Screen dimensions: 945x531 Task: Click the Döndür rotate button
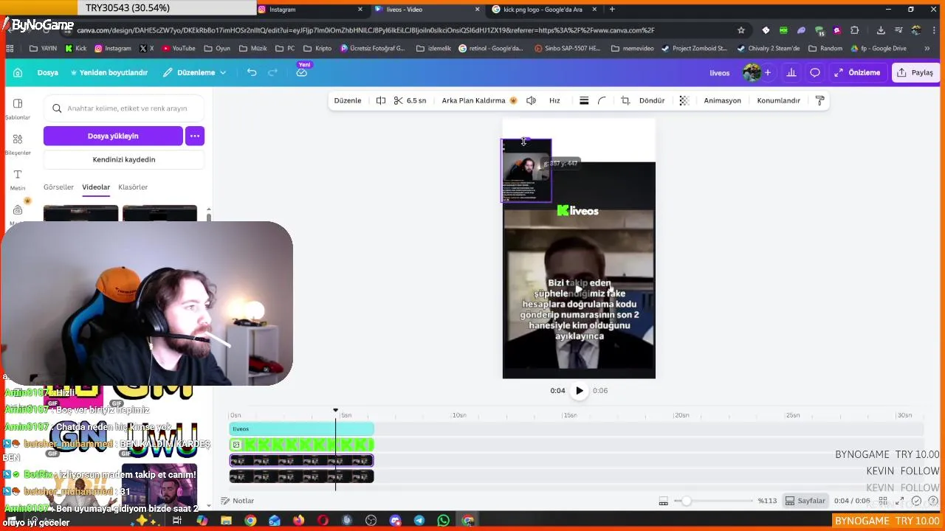[652, 100]
